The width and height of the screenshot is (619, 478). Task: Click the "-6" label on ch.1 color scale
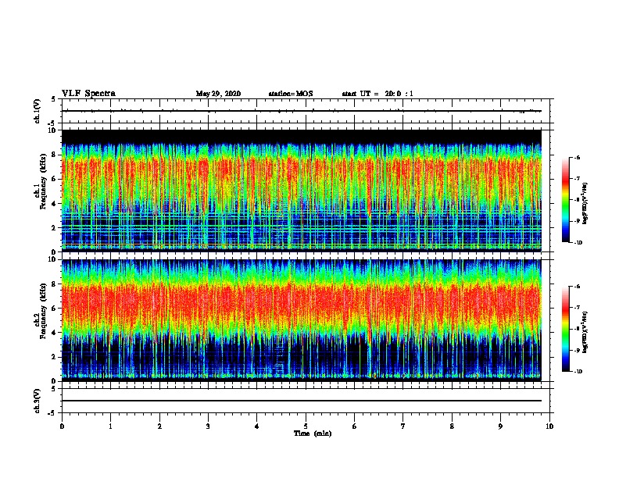(x=577, y=157)
